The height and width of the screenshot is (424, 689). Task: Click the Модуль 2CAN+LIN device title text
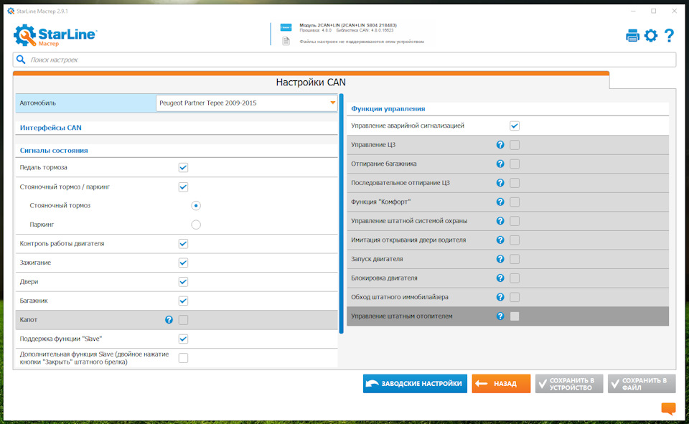coord(348,25)
